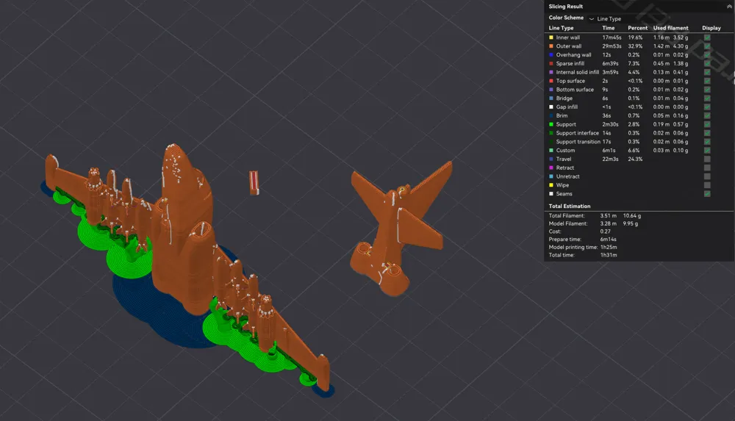
Task: Click the 'Time' column header
Action: (x=609, y=28)
